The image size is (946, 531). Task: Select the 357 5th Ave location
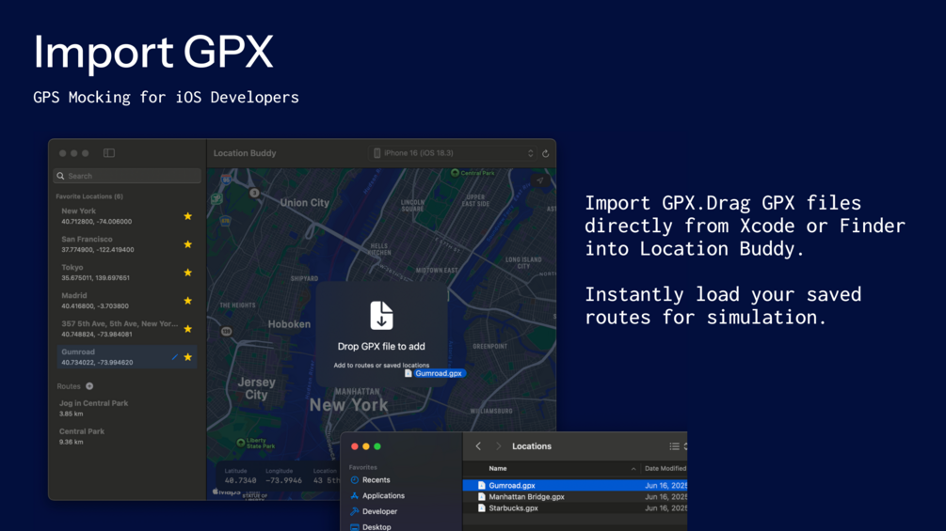click(127, 329)
